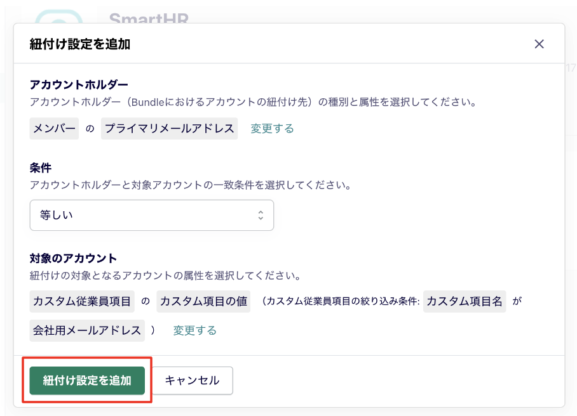Close the 紐付け設定を追加 dialog with X
Viewport: 577px width, 416px height.
539,44
